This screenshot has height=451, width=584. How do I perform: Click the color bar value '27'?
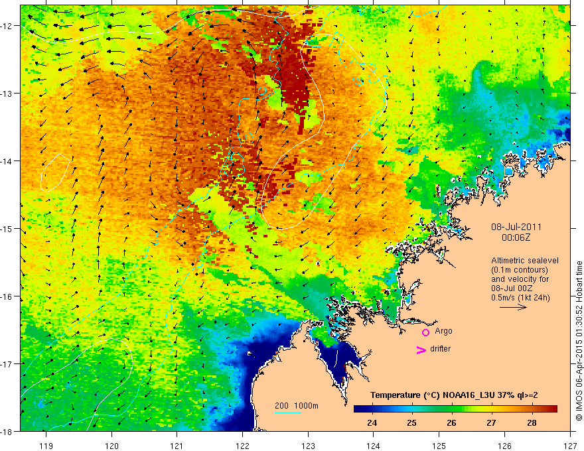491,422
